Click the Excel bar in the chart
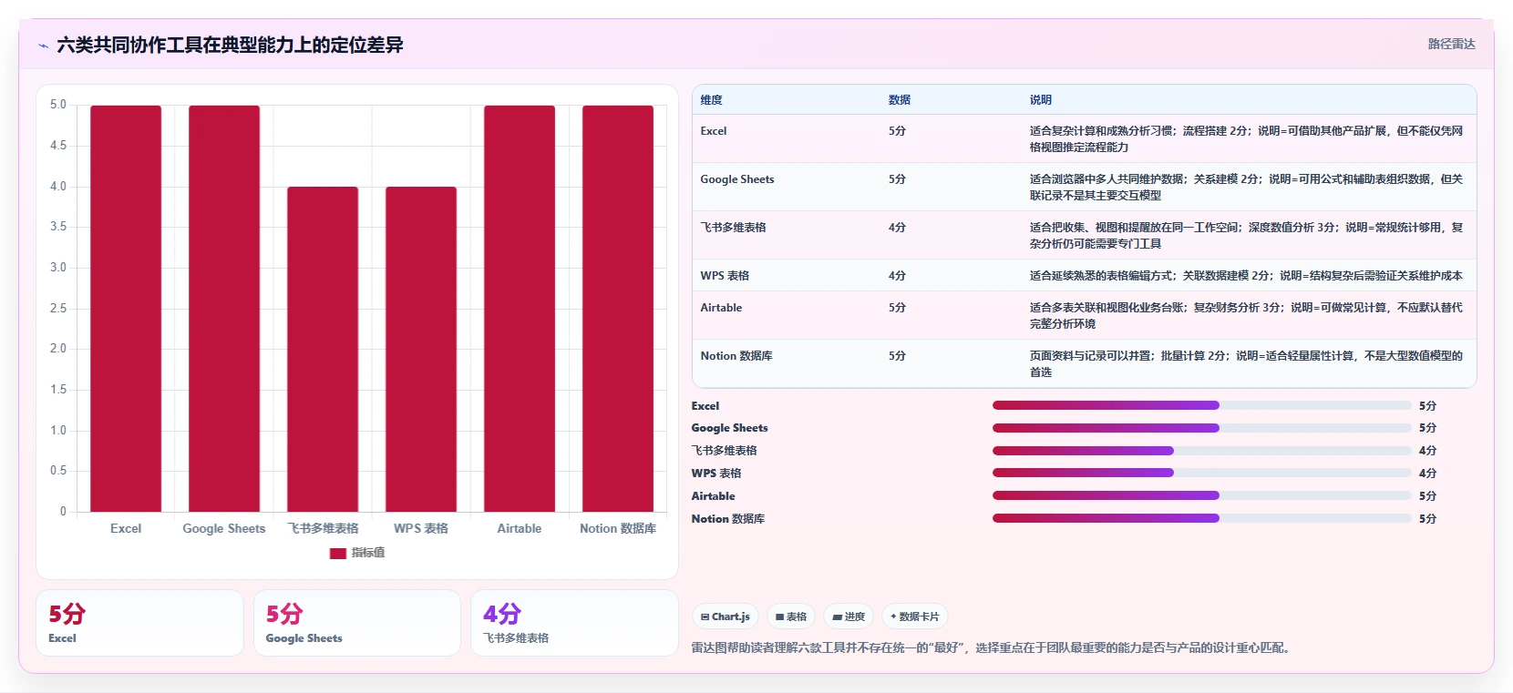The image size is (1513, 693). (126, 309)
